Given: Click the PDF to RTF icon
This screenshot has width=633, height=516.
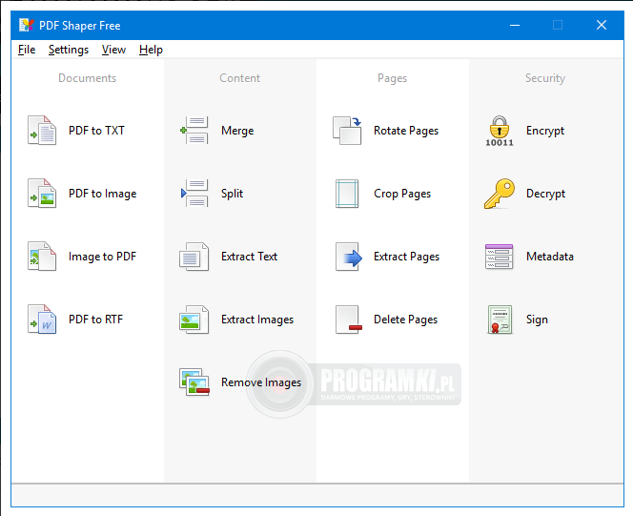Looking at the screenshot, I should 42,320.
